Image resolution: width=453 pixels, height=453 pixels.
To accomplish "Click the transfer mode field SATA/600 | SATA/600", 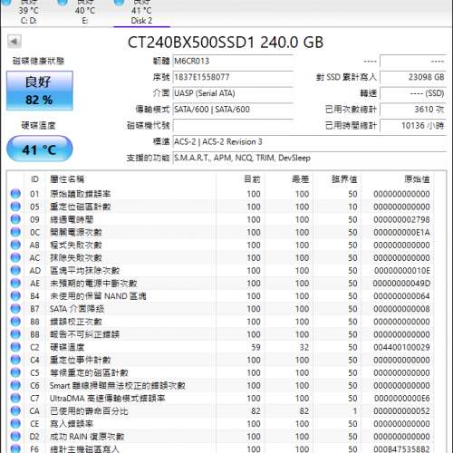I will (233, 110).
